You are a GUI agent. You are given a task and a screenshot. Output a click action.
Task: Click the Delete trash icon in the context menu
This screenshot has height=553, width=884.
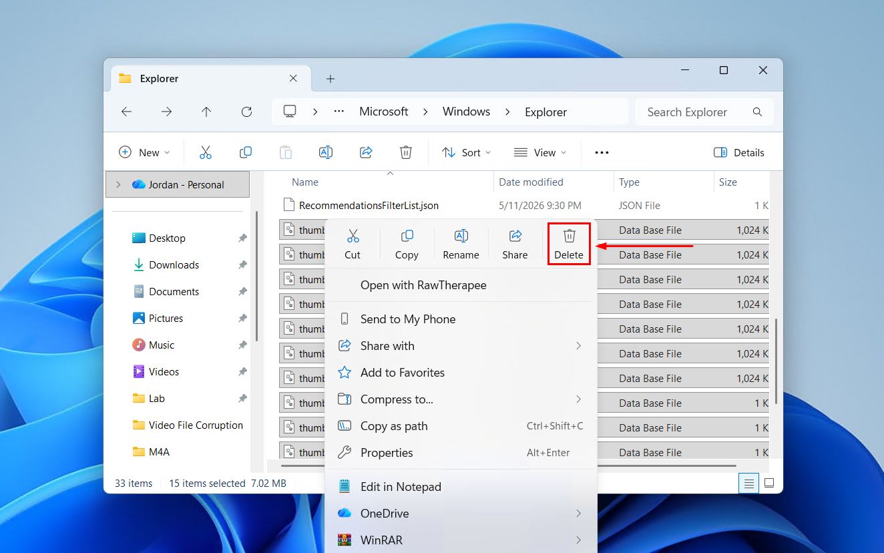coord(569,236)
